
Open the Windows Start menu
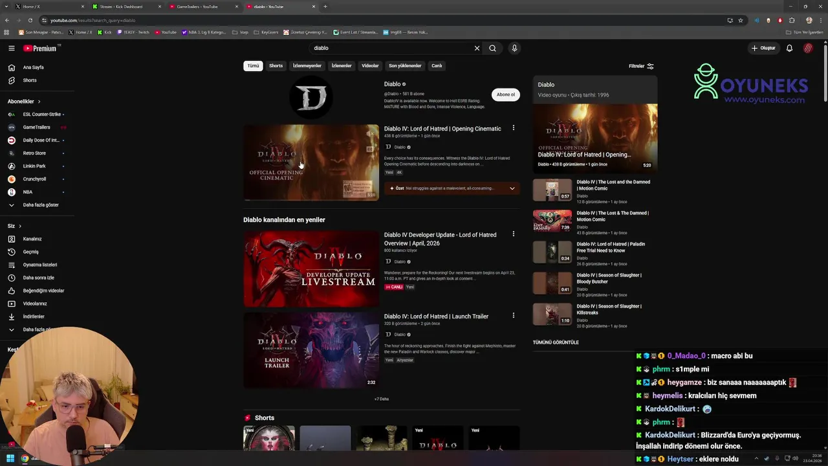(x=10, y=458)
